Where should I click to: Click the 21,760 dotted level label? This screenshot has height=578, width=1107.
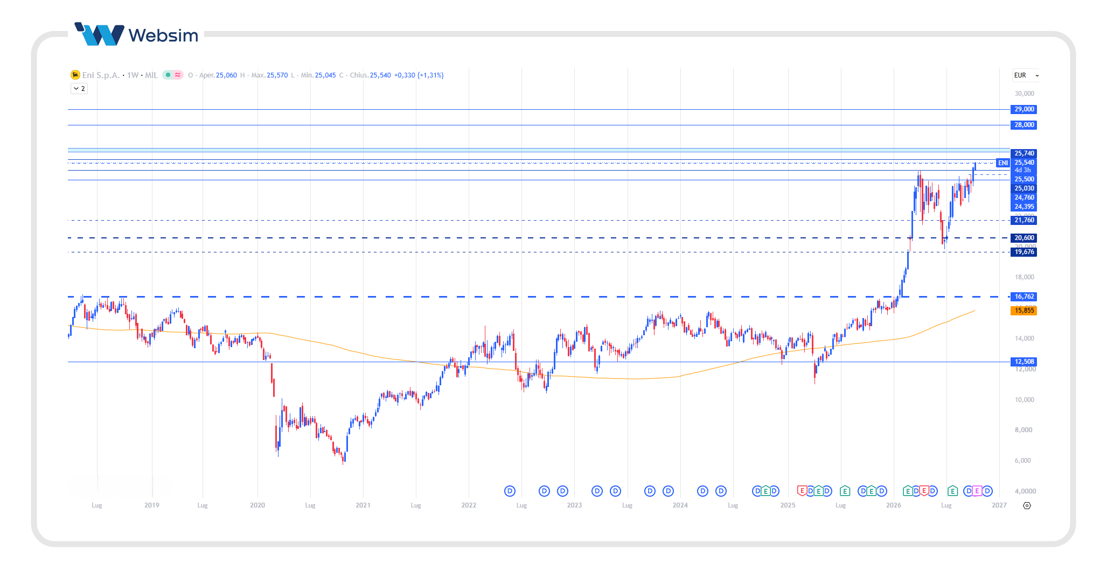pos(1024,220)
